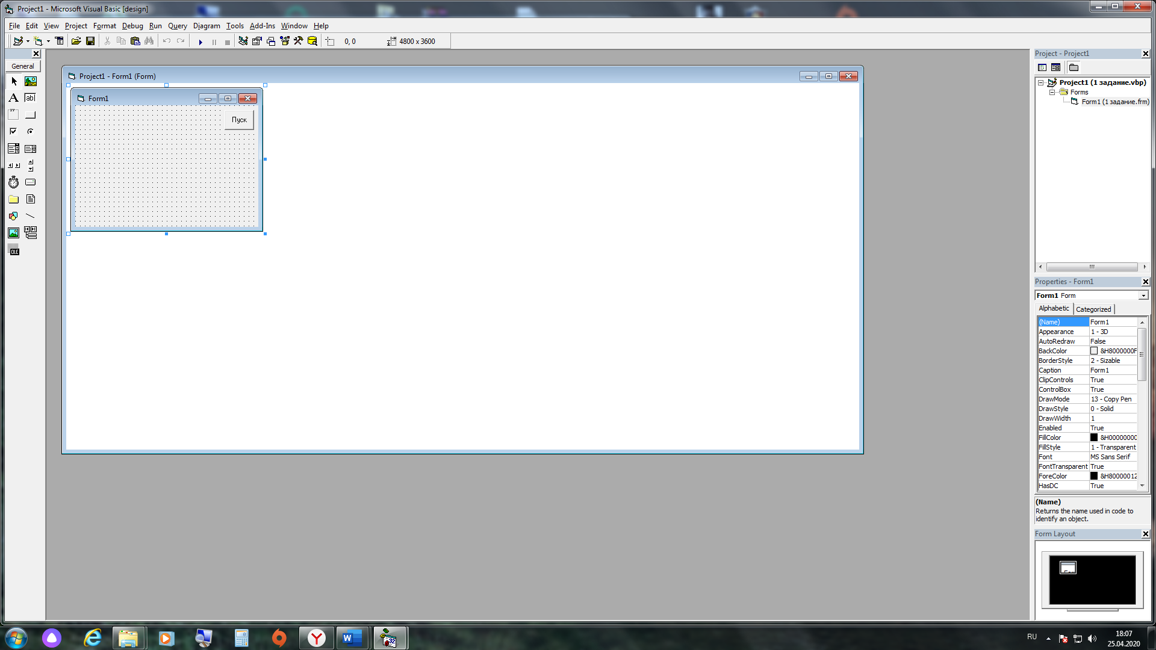
Task: Open the Project menu
Action: tap(76, 26)
